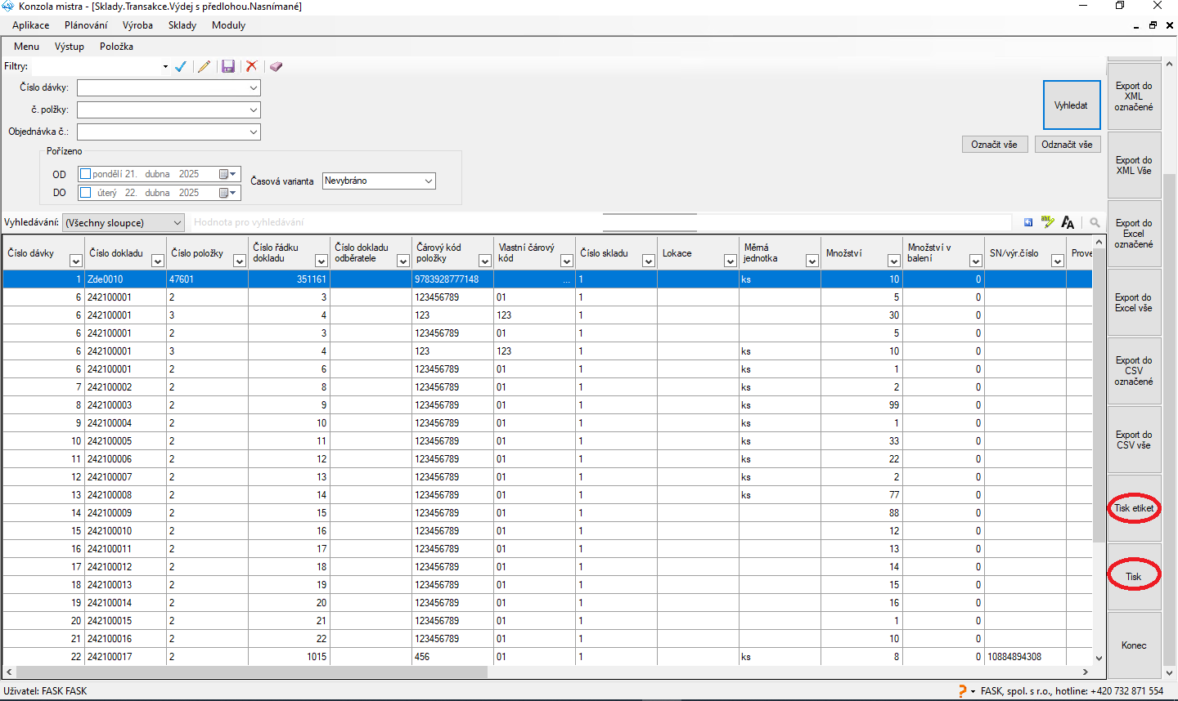This screenshot has width=1178, height=701.
Task: Open the filter dropdown on Číslo dokladu column
Action: pos(158,261)
